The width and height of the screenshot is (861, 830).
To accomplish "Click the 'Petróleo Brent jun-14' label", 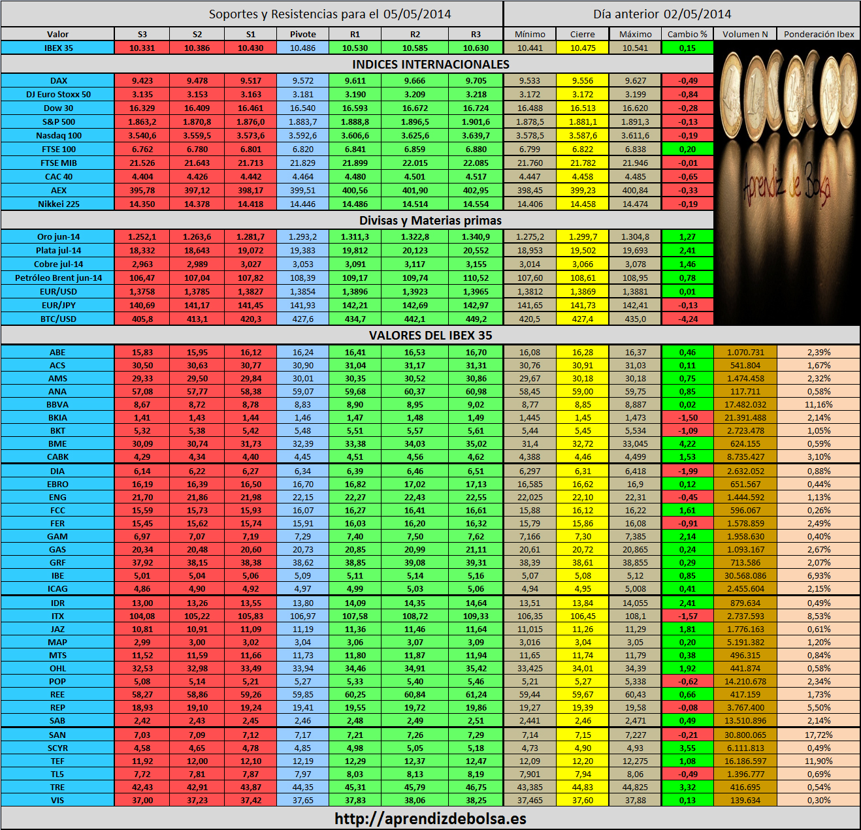I will point(57,278).
